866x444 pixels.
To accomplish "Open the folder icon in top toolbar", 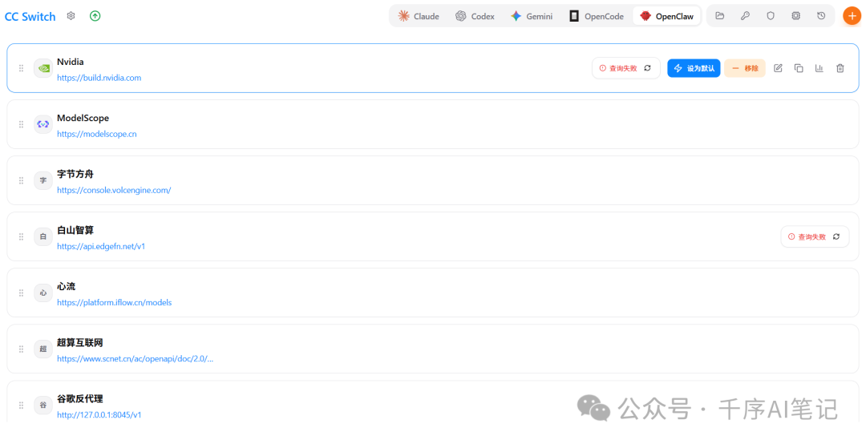I will tap(719, 16).
